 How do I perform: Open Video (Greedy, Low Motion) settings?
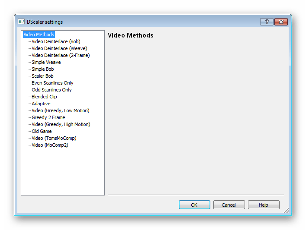coord(61,110)
